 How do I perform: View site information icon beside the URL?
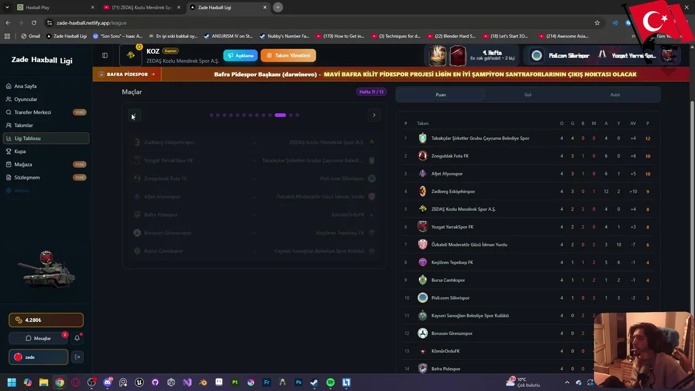coord(49,23)
